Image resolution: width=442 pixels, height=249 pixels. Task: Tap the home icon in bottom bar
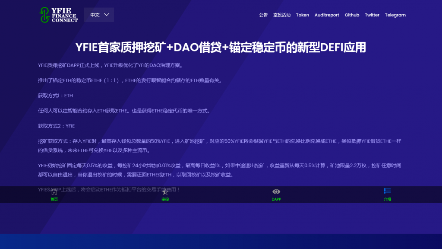click(54, 192)
